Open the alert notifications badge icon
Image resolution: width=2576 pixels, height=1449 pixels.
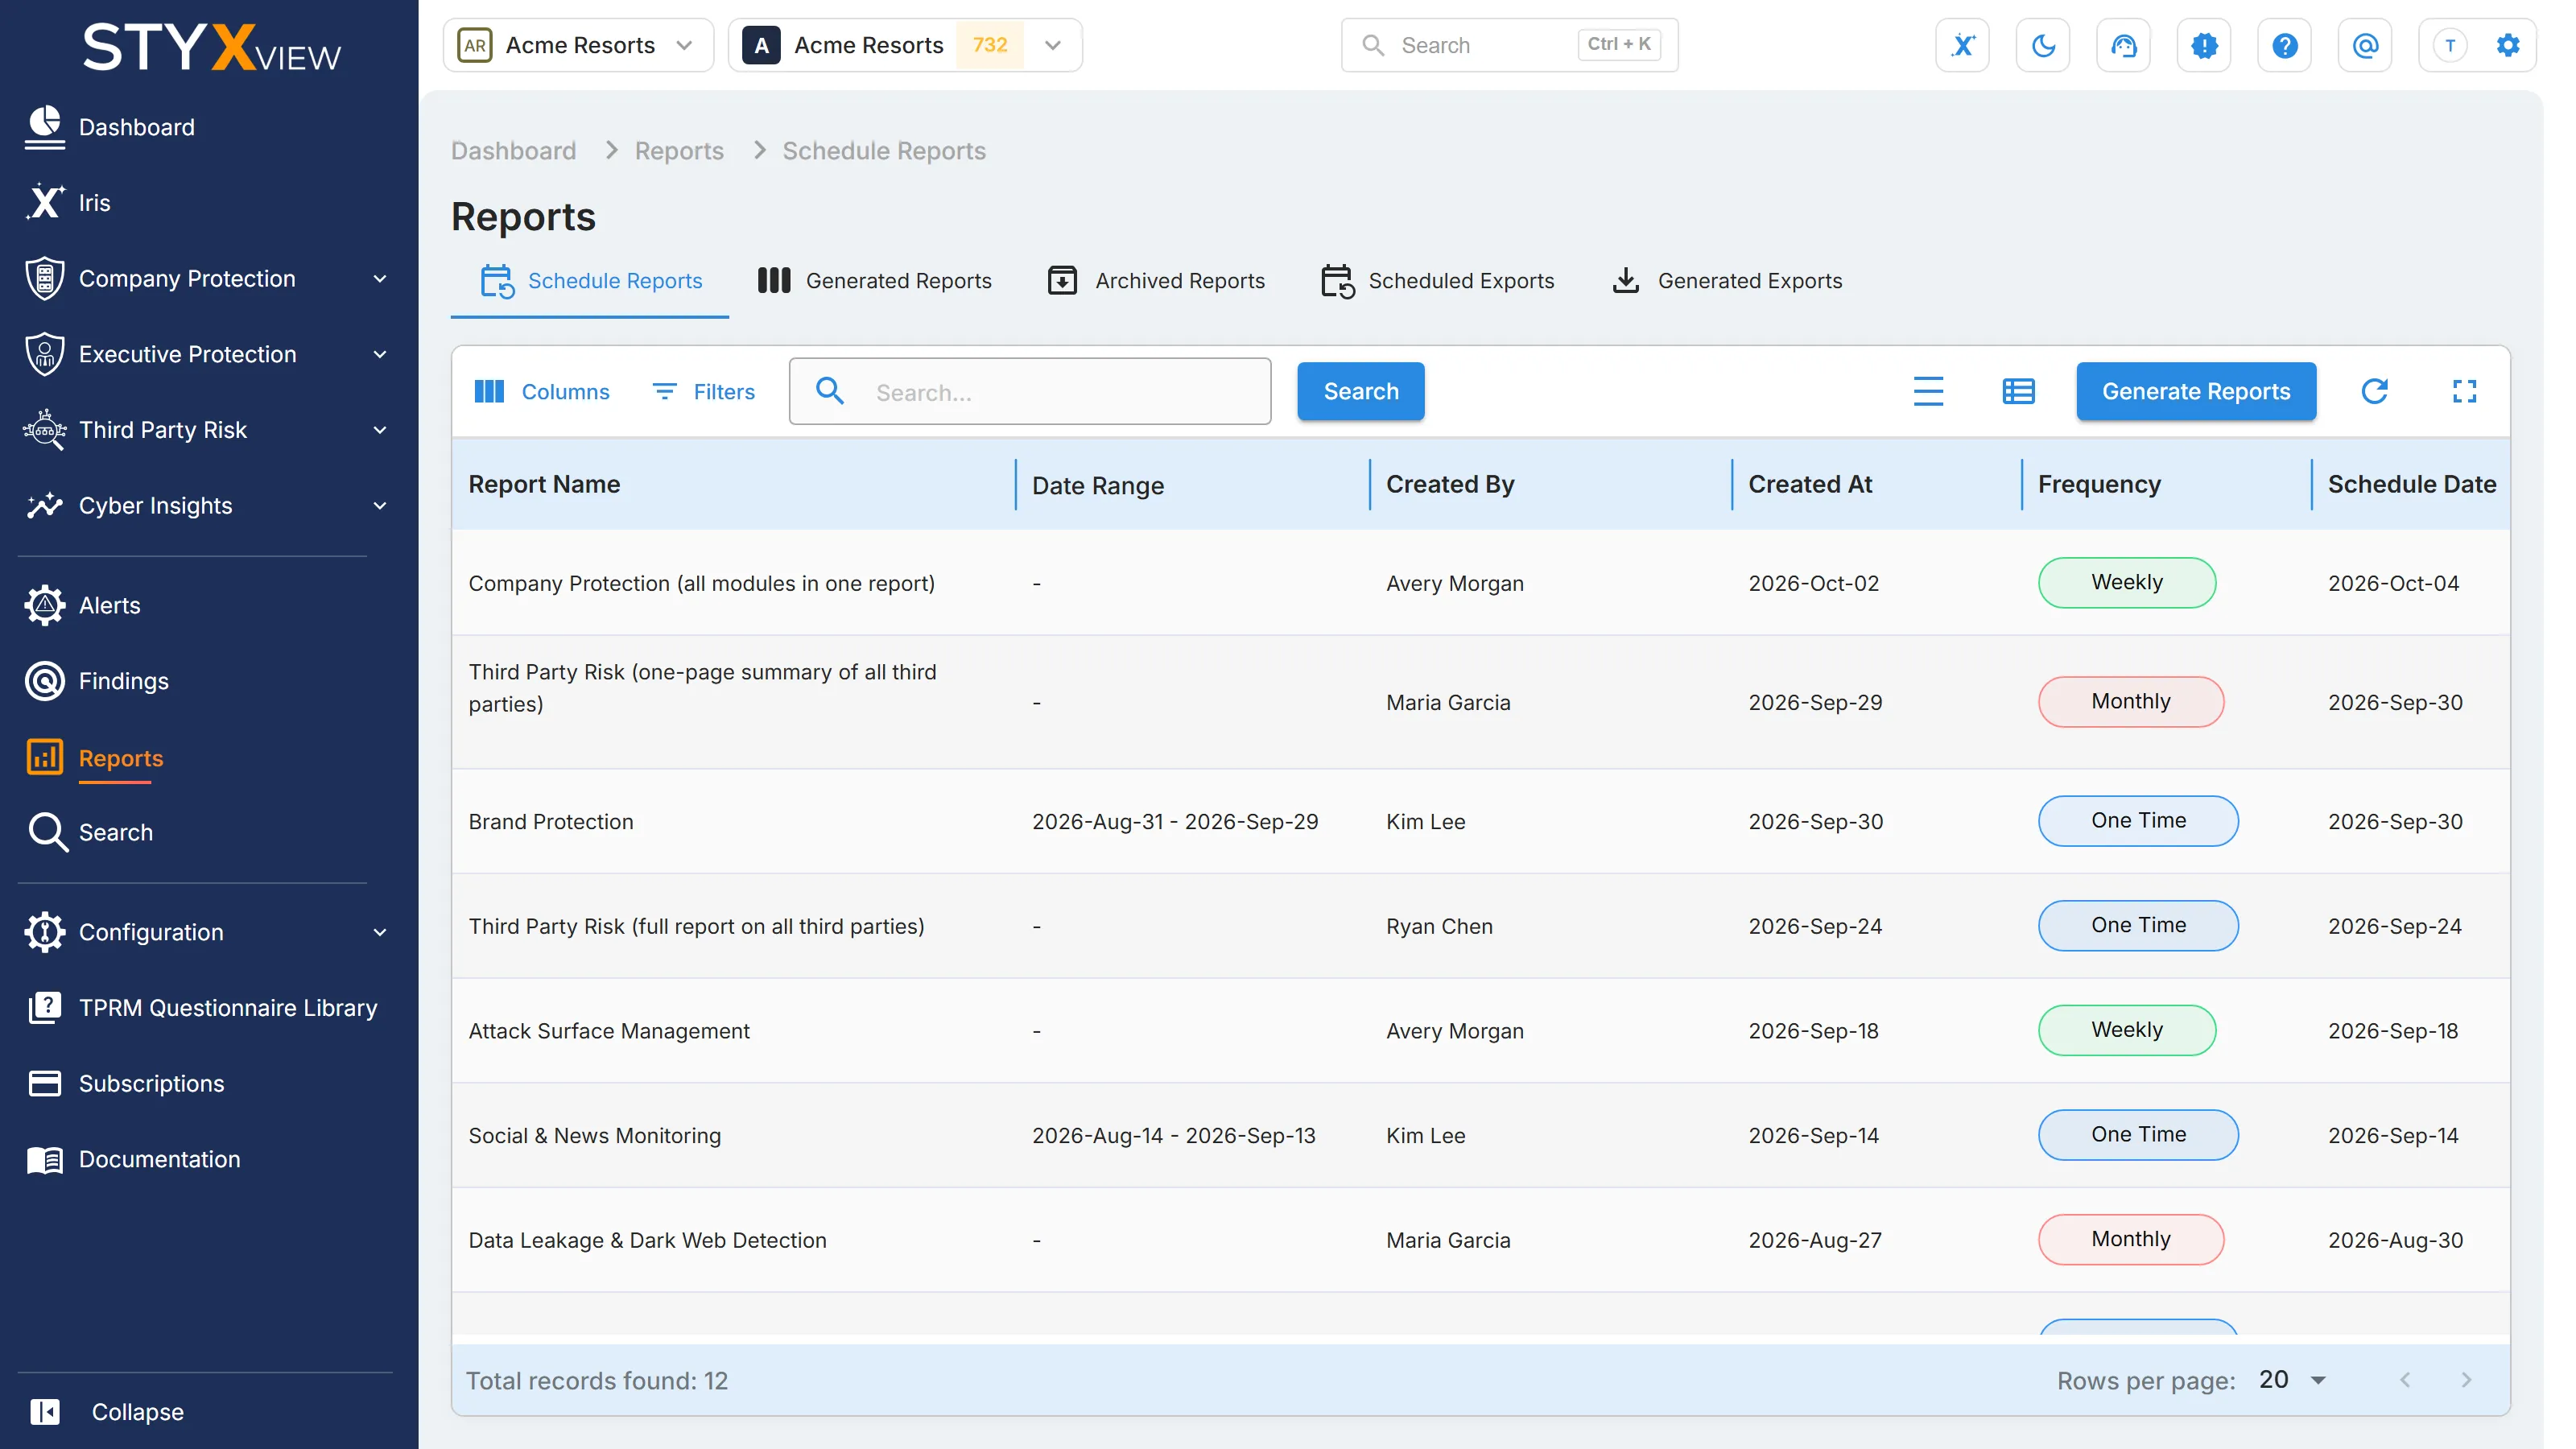click(2204, 45)
